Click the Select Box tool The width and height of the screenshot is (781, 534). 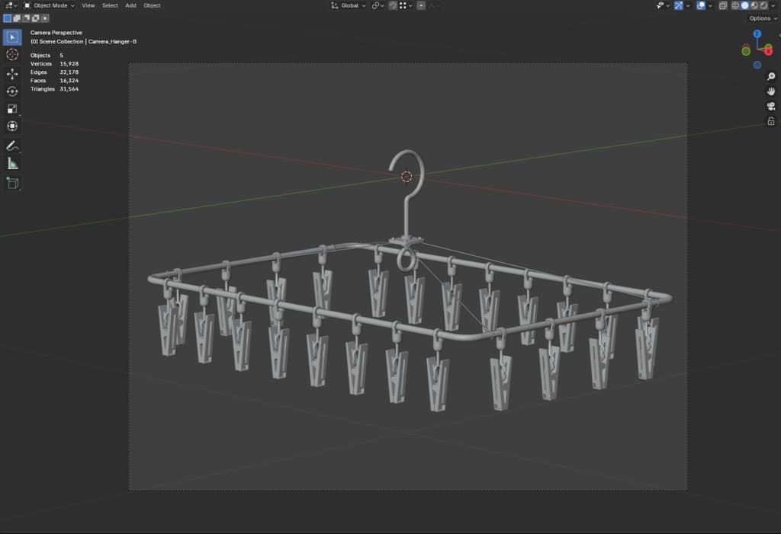(12, 37)
